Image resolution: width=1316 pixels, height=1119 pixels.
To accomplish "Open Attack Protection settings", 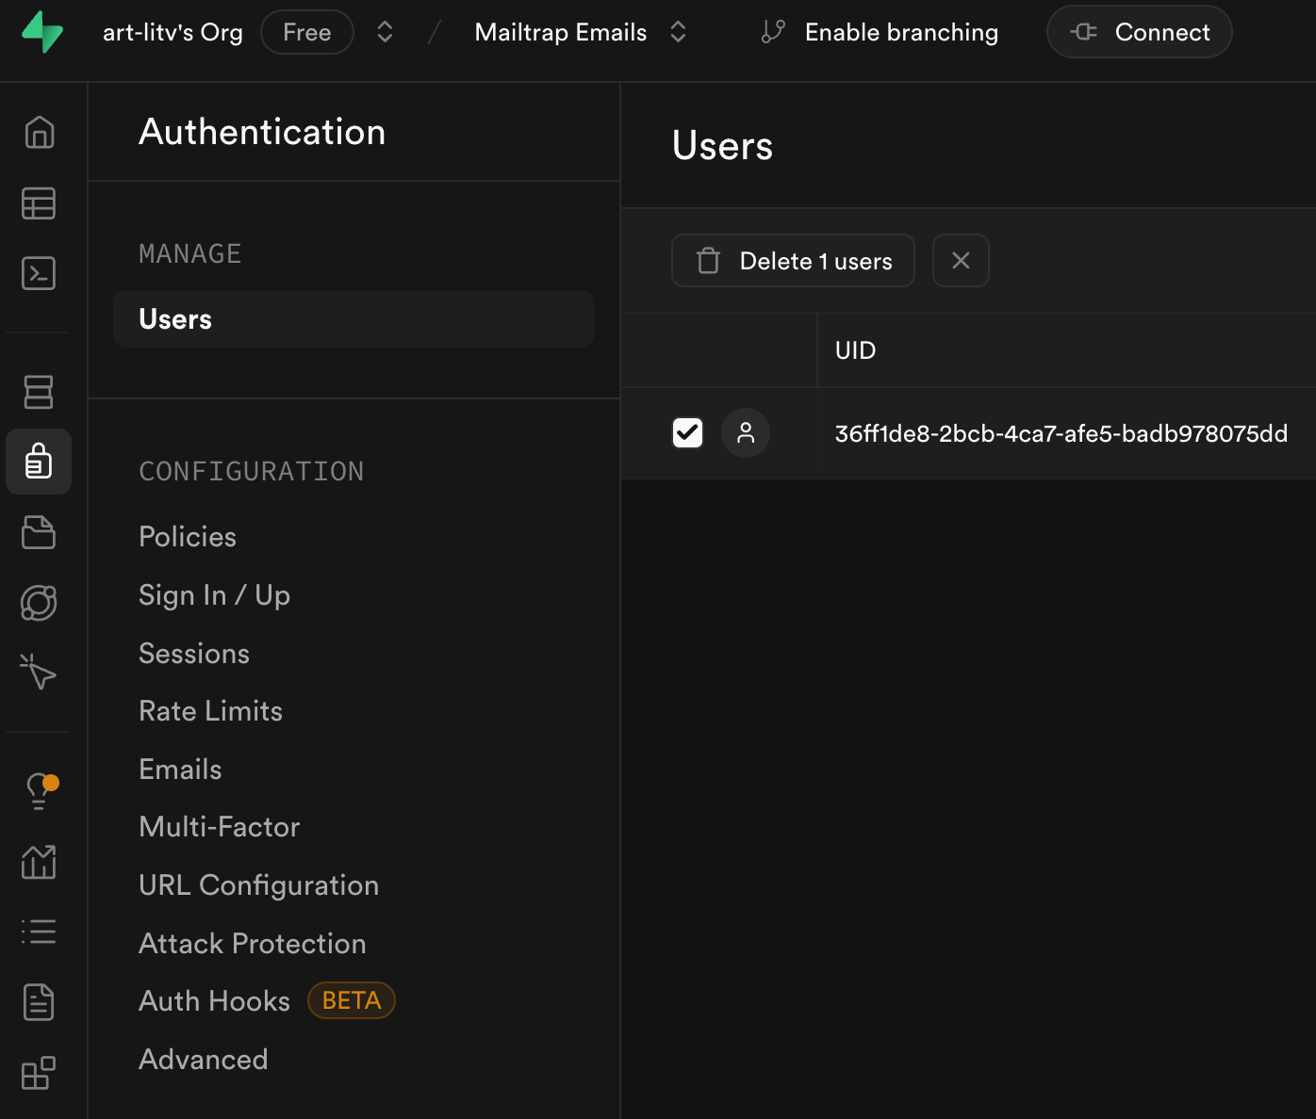I will (x=252, y=944).
